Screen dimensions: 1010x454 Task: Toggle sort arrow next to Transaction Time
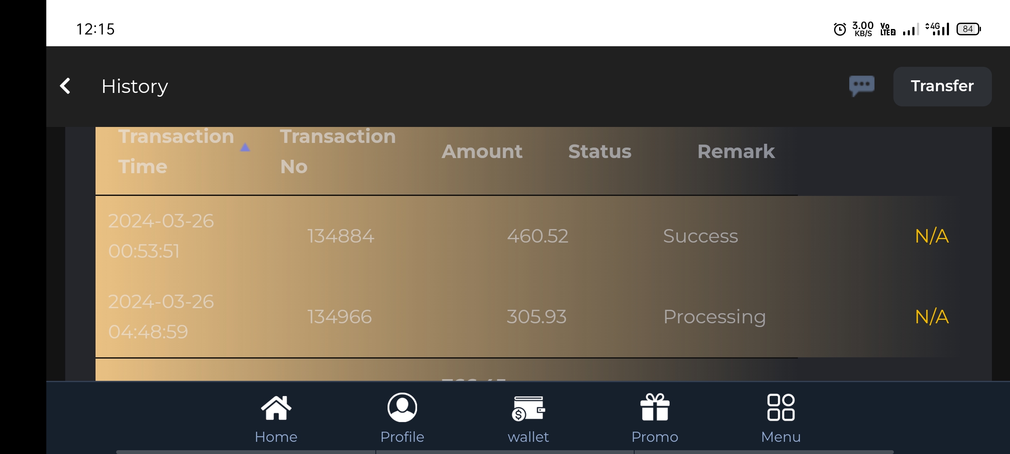(x=245, y=148)
